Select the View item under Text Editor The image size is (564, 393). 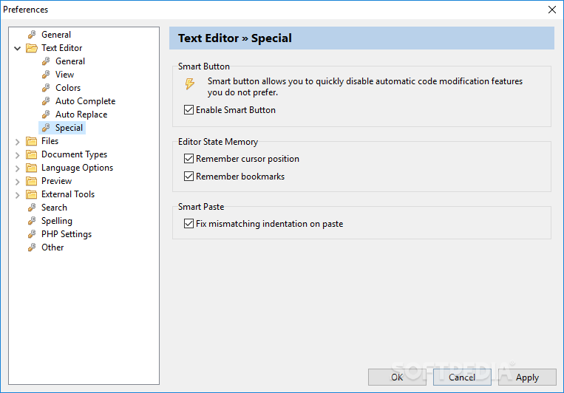click(64, 75)
